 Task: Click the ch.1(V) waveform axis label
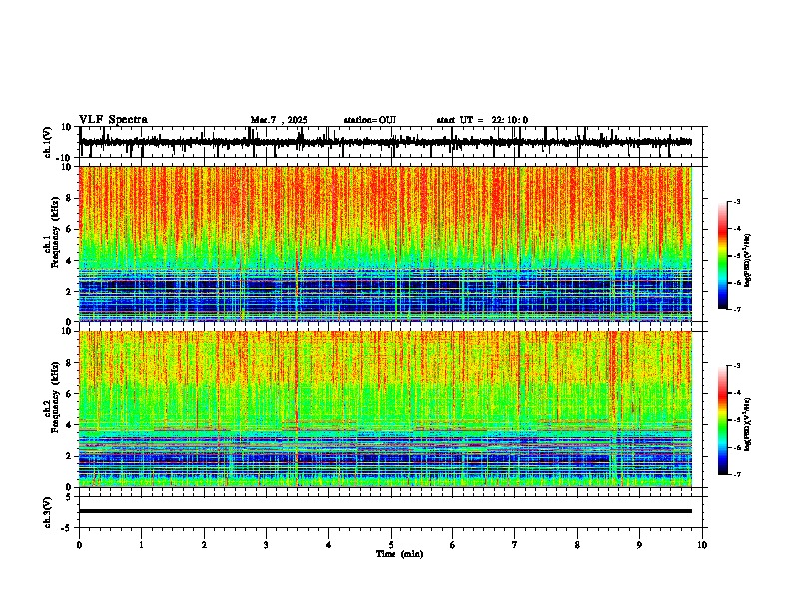tap(48, 142)
